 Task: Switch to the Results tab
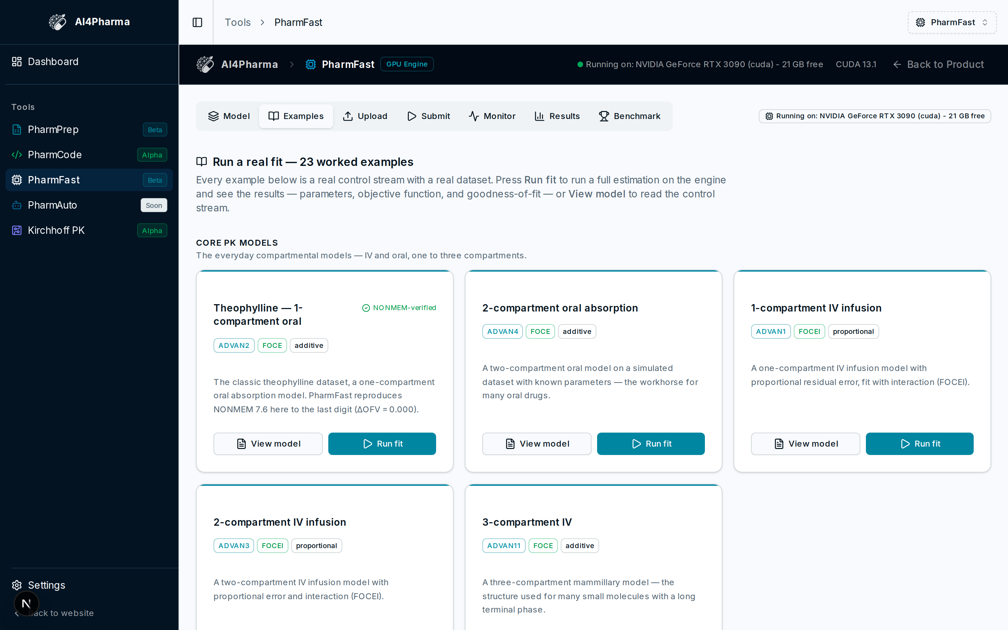pos(557,116)
